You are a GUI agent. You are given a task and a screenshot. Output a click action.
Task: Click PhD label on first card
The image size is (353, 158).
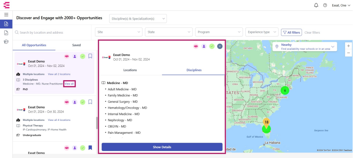[x=25, y=89]
